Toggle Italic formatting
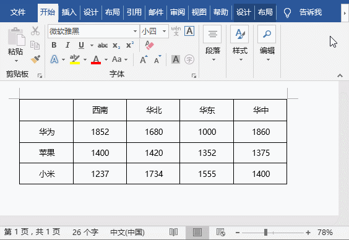 [67, 45]
